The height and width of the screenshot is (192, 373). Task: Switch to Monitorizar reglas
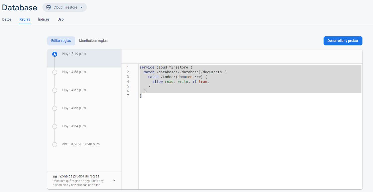93,41
